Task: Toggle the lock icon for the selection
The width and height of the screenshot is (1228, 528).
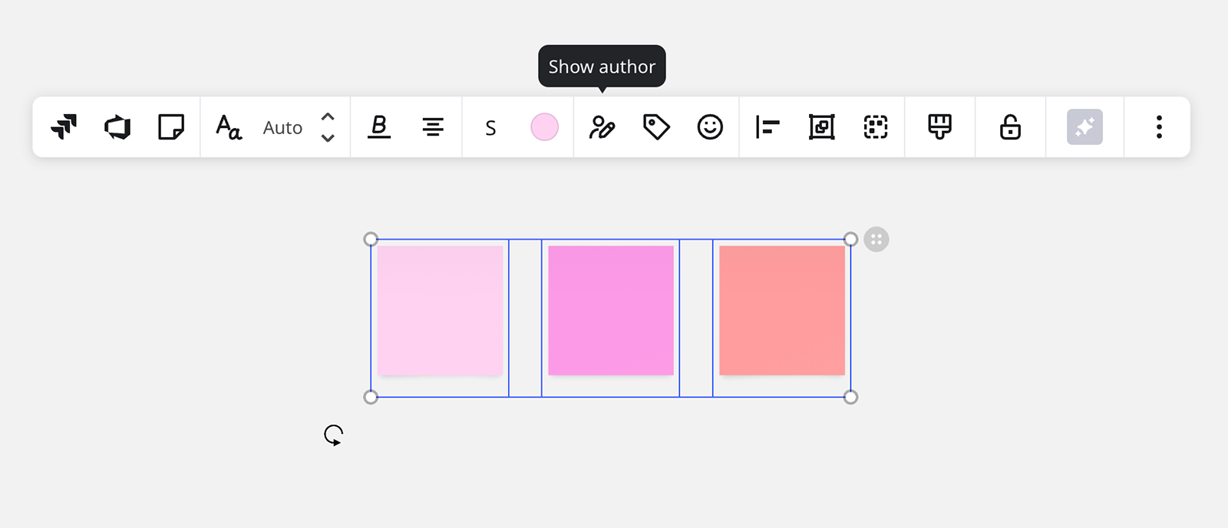Action: tap(1010, 126)
